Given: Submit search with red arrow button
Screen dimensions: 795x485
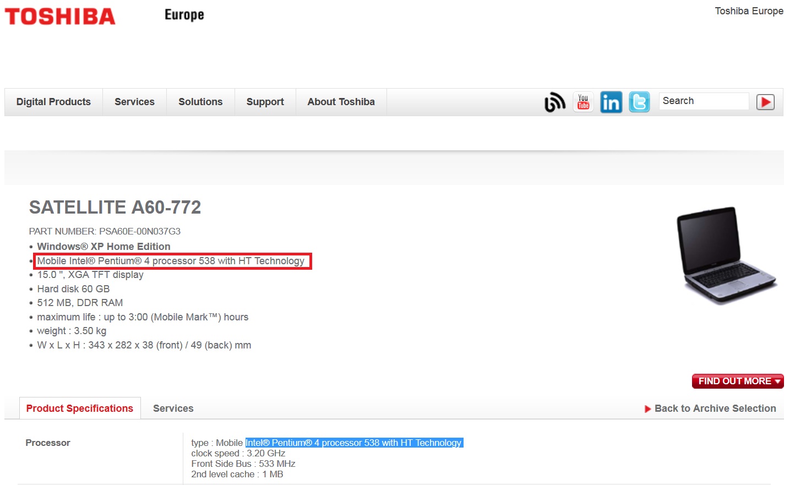Looking at the screenshot, I should coord(765,102).
